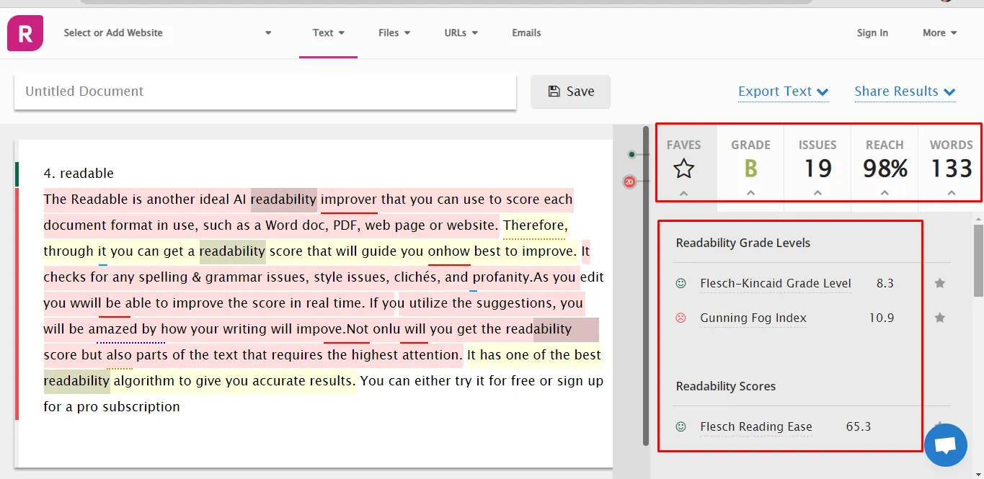Click the Reach value 98%
This screenshot has height=479, width=984.
[885, 169]
